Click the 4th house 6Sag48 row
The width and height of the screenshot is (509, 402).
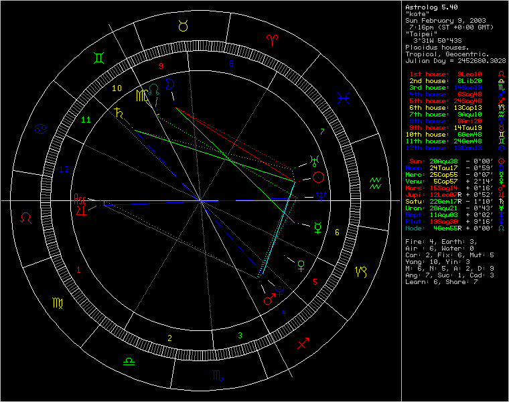[456, 94]
